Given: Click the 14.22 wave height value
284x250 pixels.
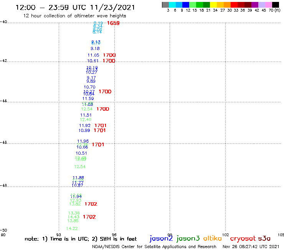Looking at the screenshot, I should click(x=72, y=228).
